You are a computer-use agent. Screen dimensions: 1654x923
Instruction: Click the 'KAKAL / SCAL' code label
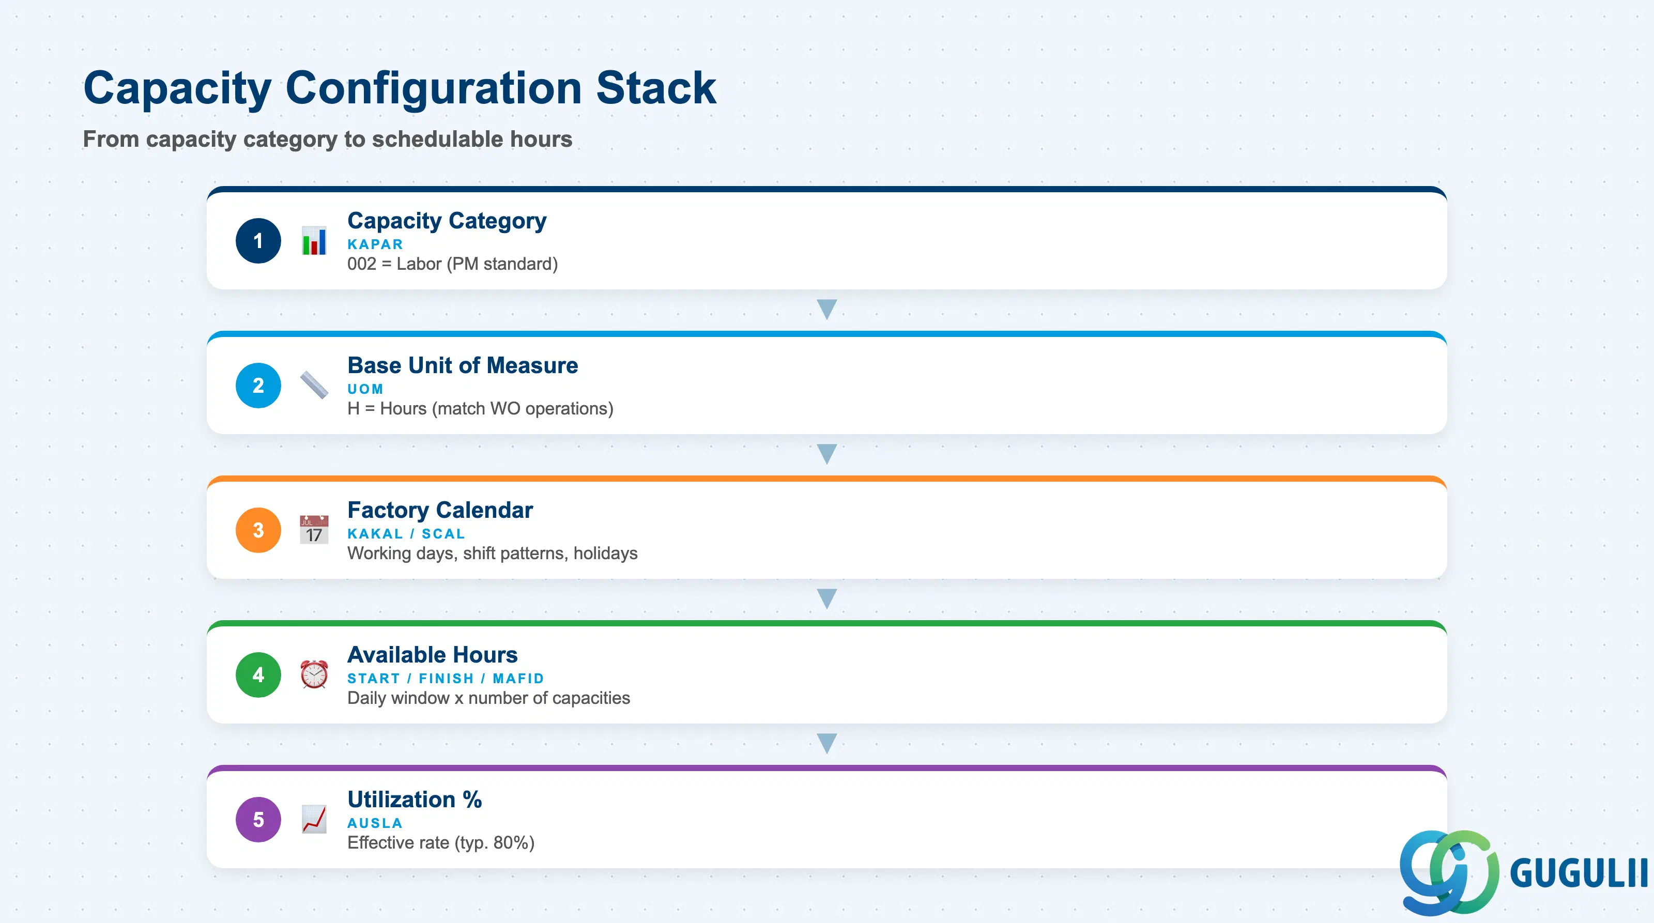(x=406, y=534)
